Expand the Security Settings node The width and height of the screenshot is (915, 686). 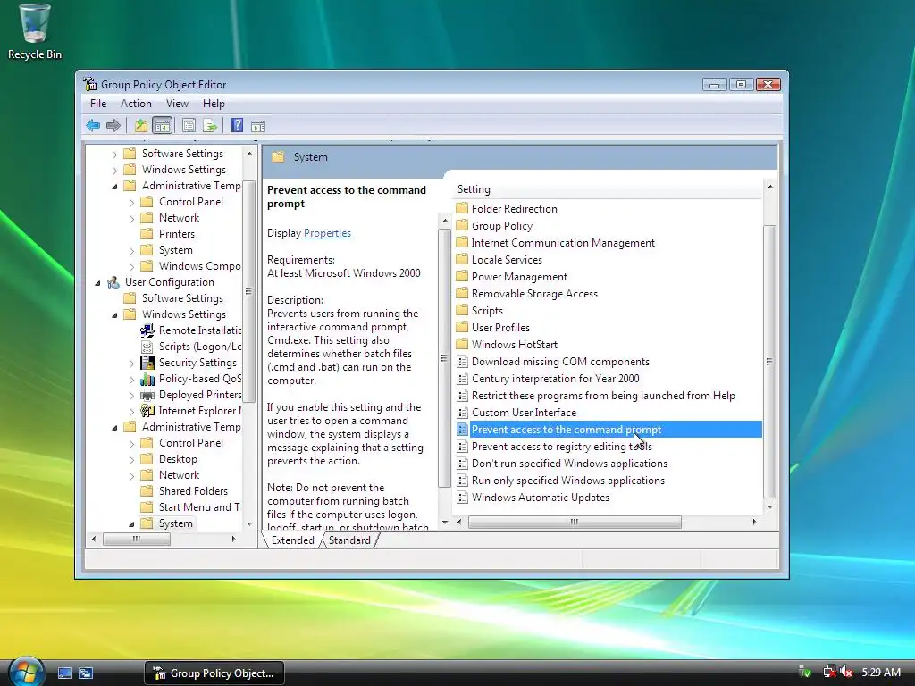(131, 363)
